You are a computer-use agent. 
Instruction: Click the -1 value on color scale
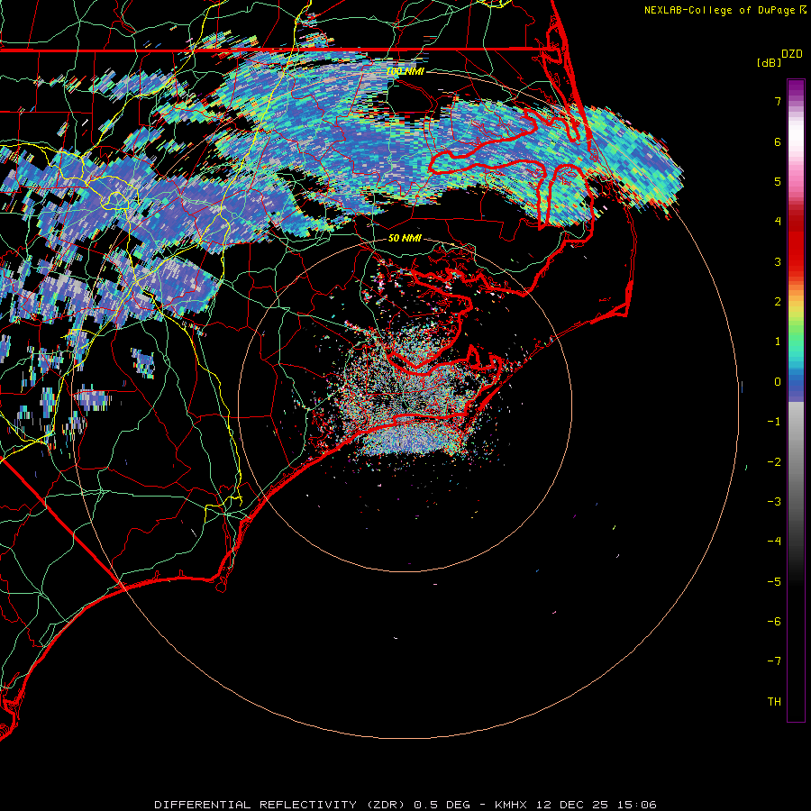(774, 422)
